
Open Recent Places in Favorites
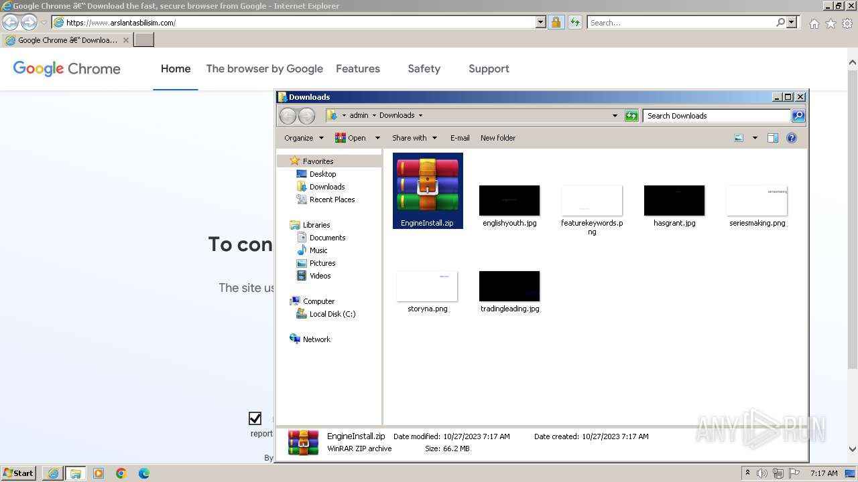coord(332,199)
